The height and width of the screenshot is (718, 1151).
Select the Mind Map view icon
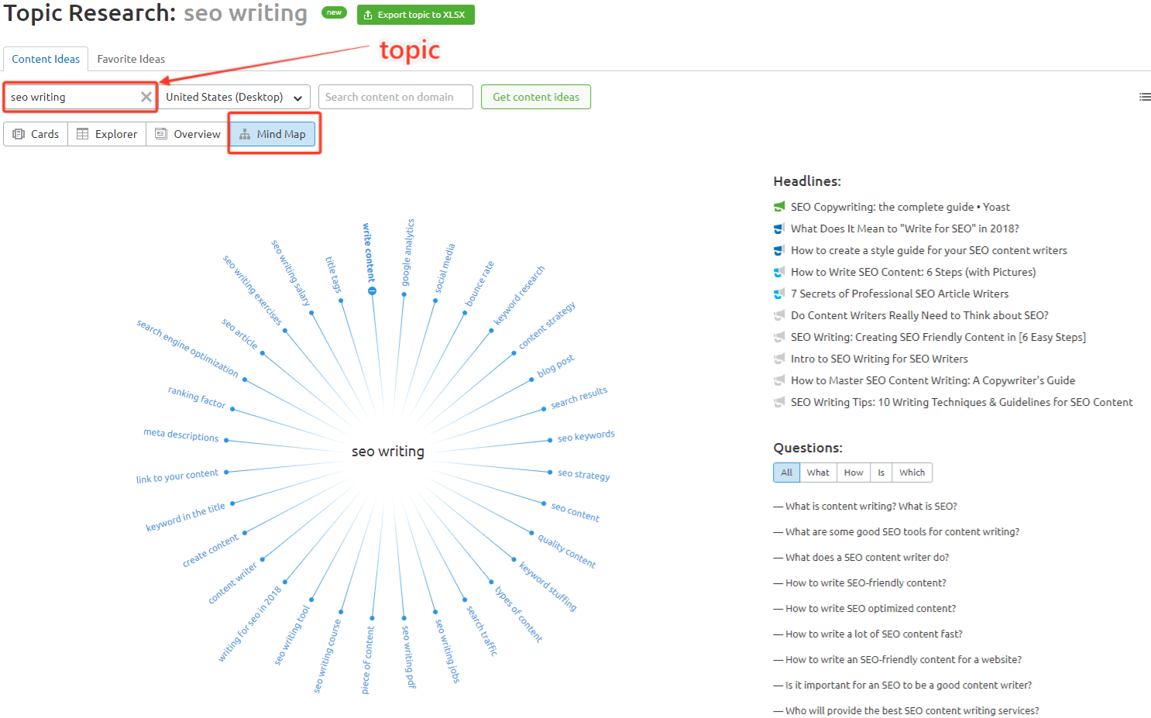[247, 133]
